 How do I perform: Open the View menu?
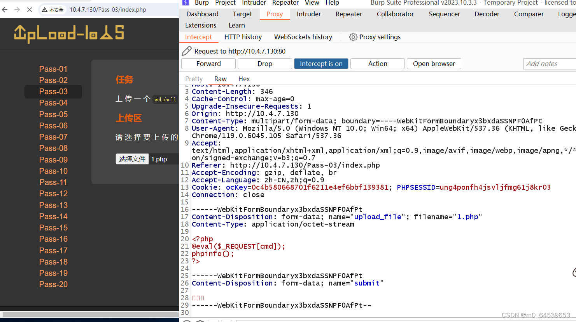(x=312, y=3)
